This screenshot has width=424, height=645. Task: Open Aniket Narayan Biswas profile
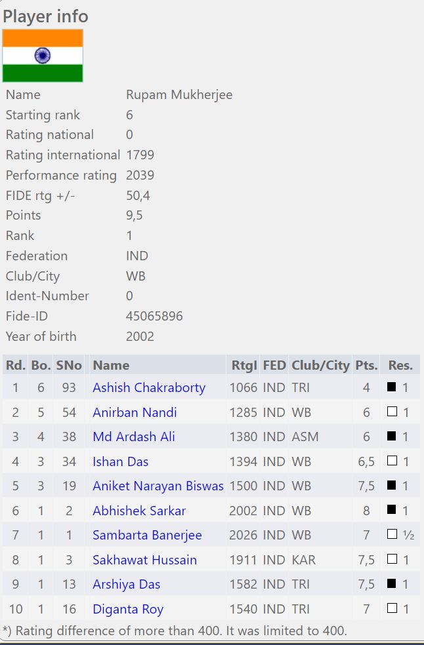(158, 486)
